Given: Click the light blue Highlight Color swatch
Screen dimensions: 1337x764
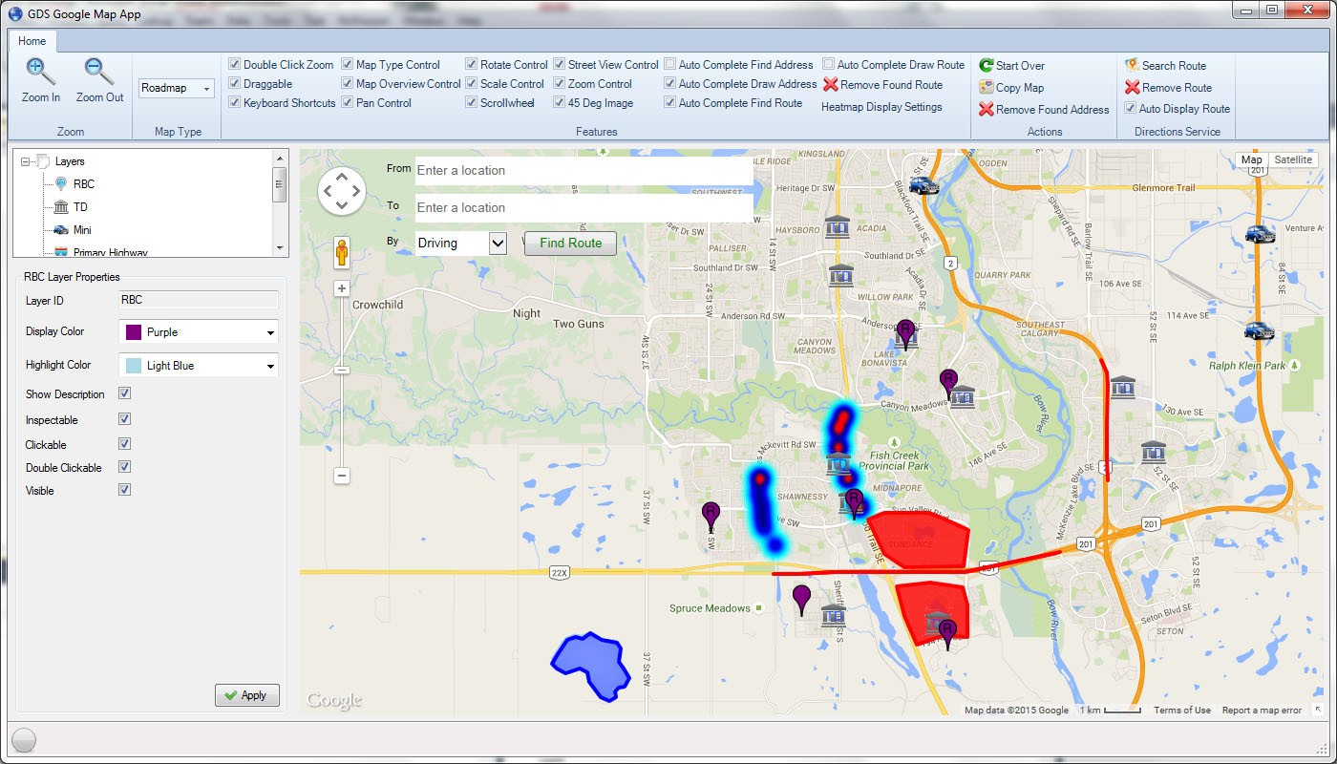Looking at the screenshot, I should pos(134,366).
